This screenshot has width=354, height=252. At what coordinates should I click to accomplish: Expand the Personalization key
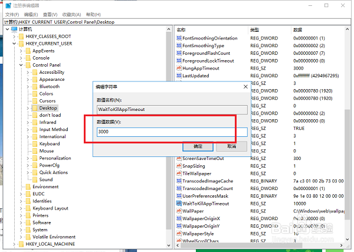click(x=28, y=158)
